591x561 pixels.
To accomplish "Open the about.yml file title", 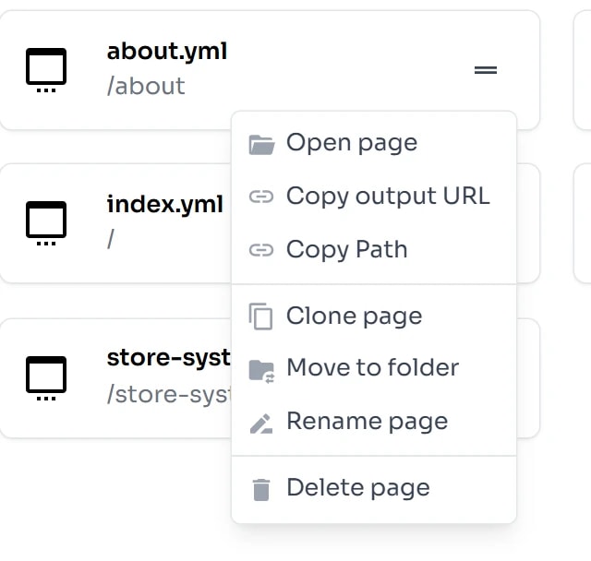I will 167,52.
